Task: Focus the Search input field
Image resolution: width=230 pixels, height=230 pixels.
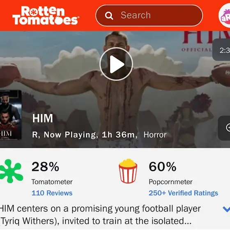Action: (149, 16)
